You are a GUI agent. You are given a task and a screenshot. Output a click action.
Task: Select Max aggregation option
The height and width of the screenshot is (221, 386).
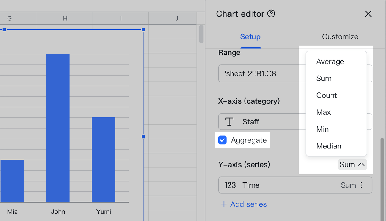pos(323,112)
